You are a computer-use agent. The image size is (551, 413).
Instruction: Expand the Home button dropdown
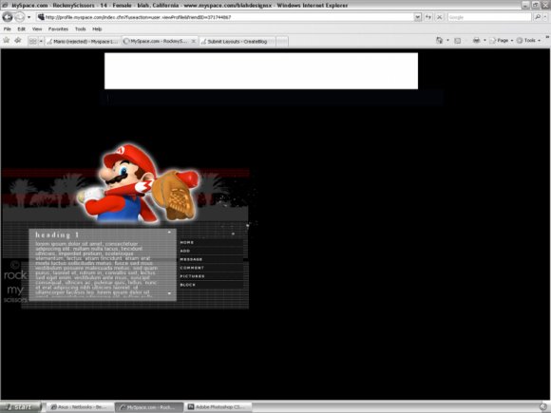[x=447, y=41]
